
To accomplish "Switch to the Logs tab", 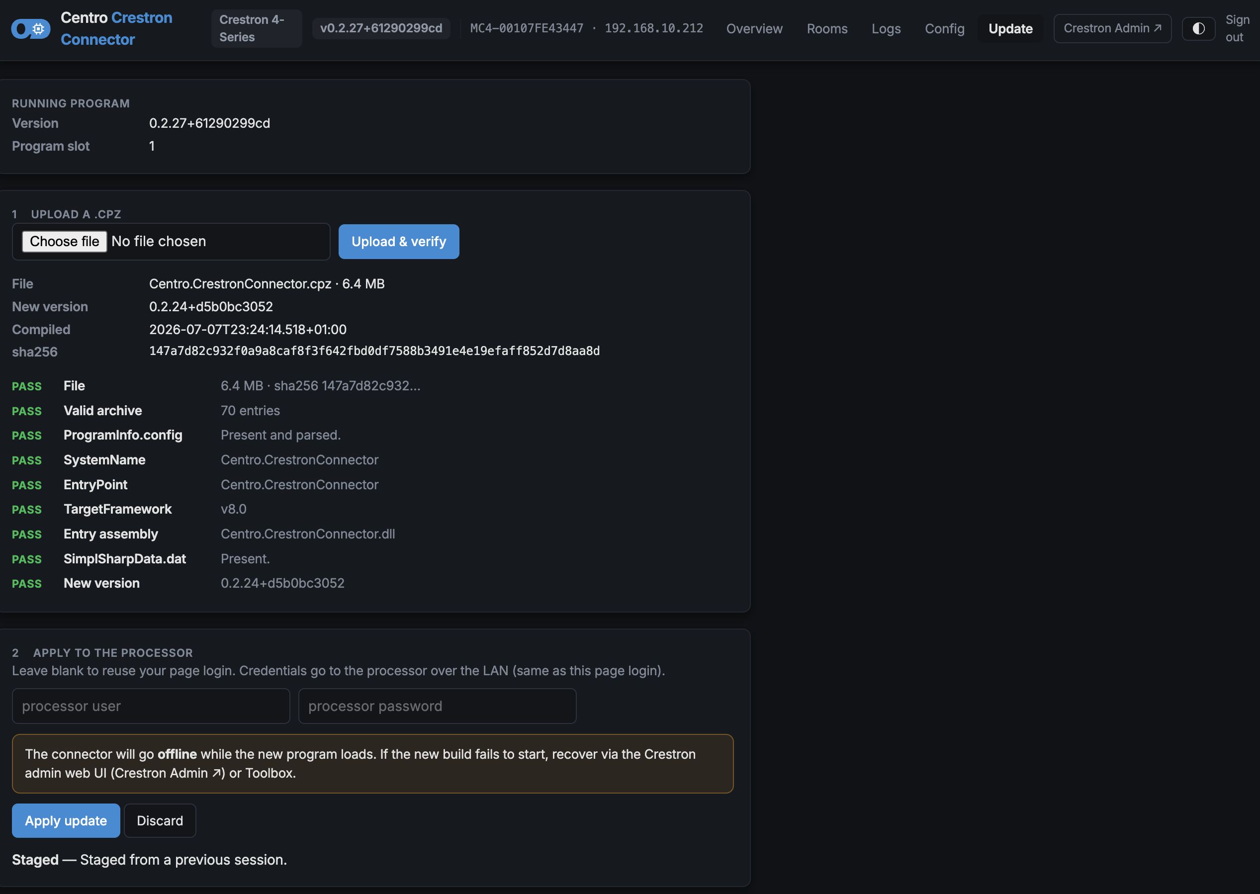I will [x=886, y=29].
